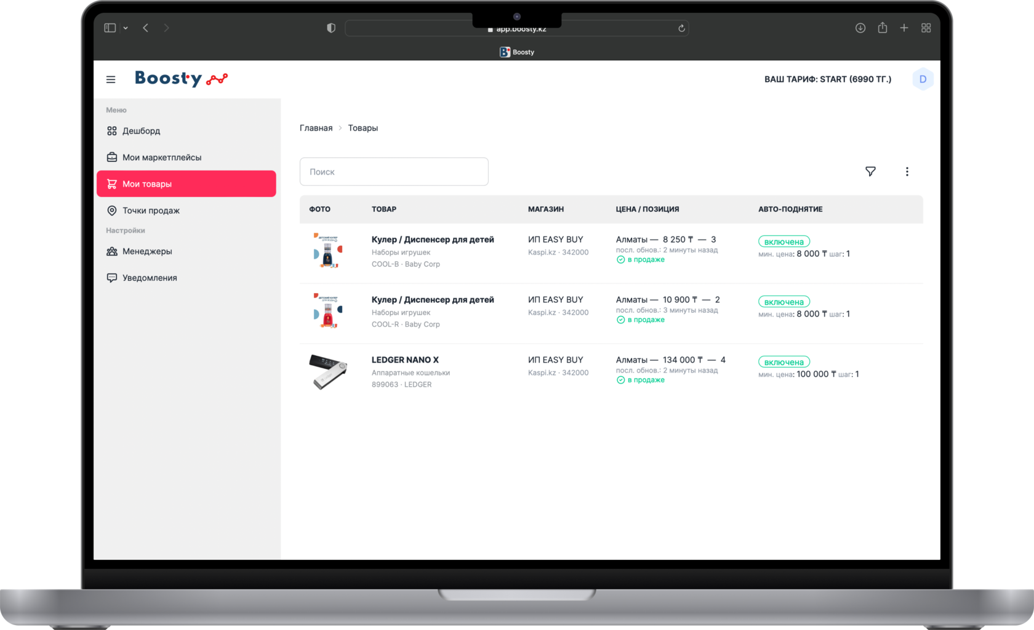This screenshot has height=630, width=1034.
Task: Show Safari tab overview grid
Action: (926, 28)
